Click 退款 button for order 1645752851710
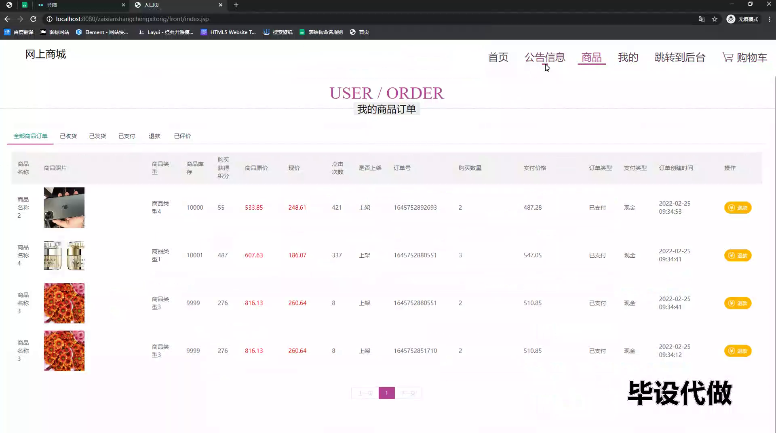Image resolution: width=776 pixels, height=433 pixels. (x=738, y=351)
